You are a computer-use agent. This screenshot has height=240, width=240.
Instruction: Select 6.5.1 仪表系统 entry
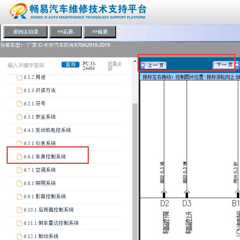tap(39, 143)
